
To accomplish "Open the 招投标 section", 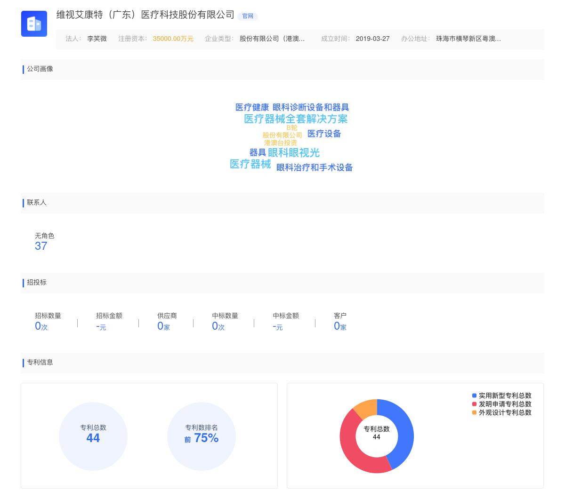I will [36, 283].
